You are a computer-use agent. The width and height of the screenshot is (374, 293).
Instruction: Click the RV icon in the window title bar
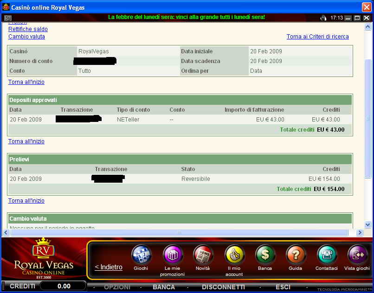6,7
